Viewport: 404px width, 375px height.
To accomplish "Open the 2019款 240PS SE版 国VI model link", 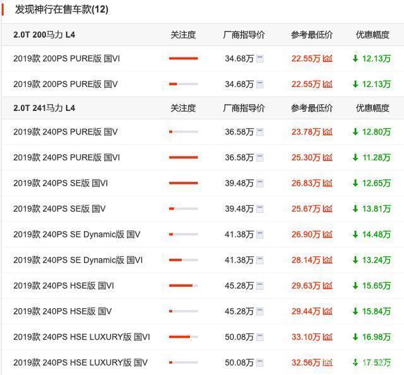I will (x=61, y=183).
